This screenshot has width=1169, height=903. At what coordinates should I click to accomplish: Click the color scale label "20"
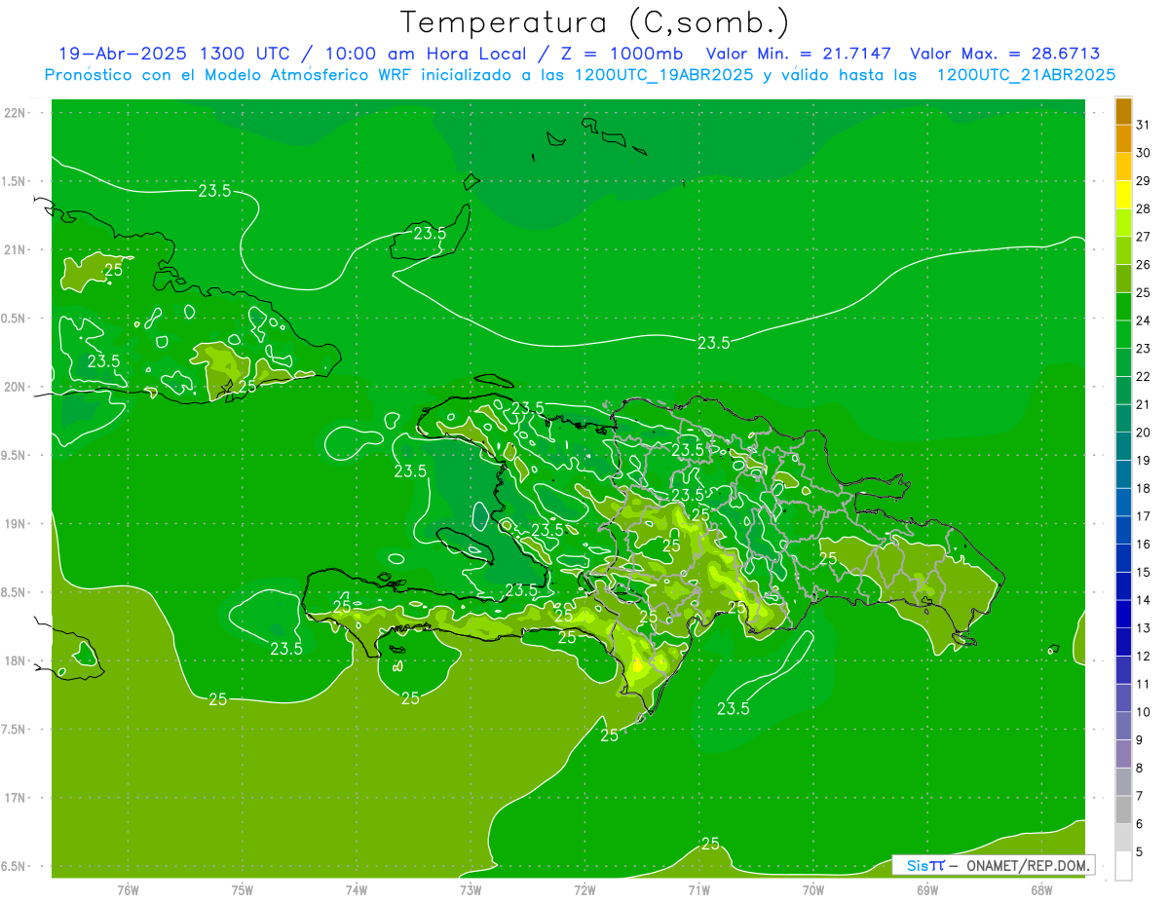pos(1144,433)
